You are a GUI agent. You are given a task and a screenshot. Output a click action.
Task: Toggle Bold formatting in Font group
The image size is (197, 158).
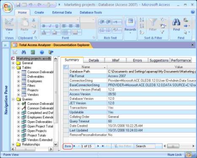pos(44,26)
